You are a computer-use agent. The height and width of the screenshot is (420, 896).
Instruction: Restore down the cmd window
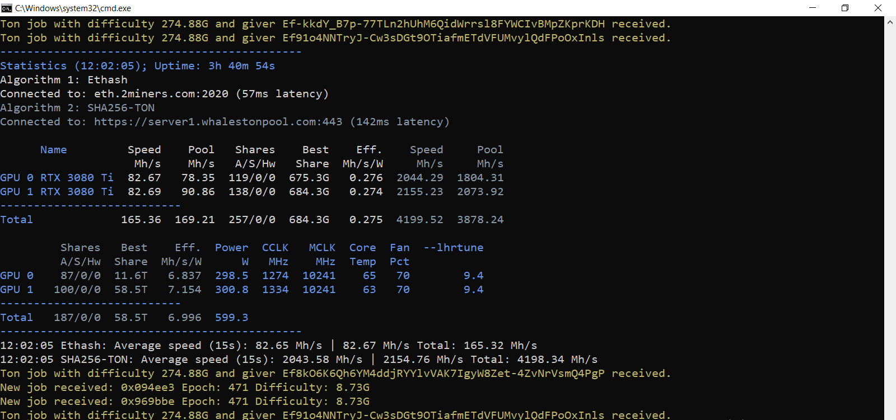click(845, 8)
